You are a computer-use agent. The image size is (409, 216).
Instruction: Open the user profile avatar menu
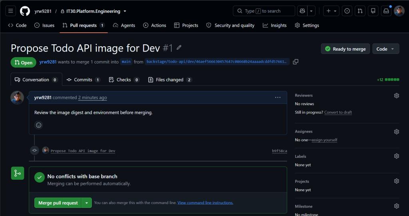(399, 11)
